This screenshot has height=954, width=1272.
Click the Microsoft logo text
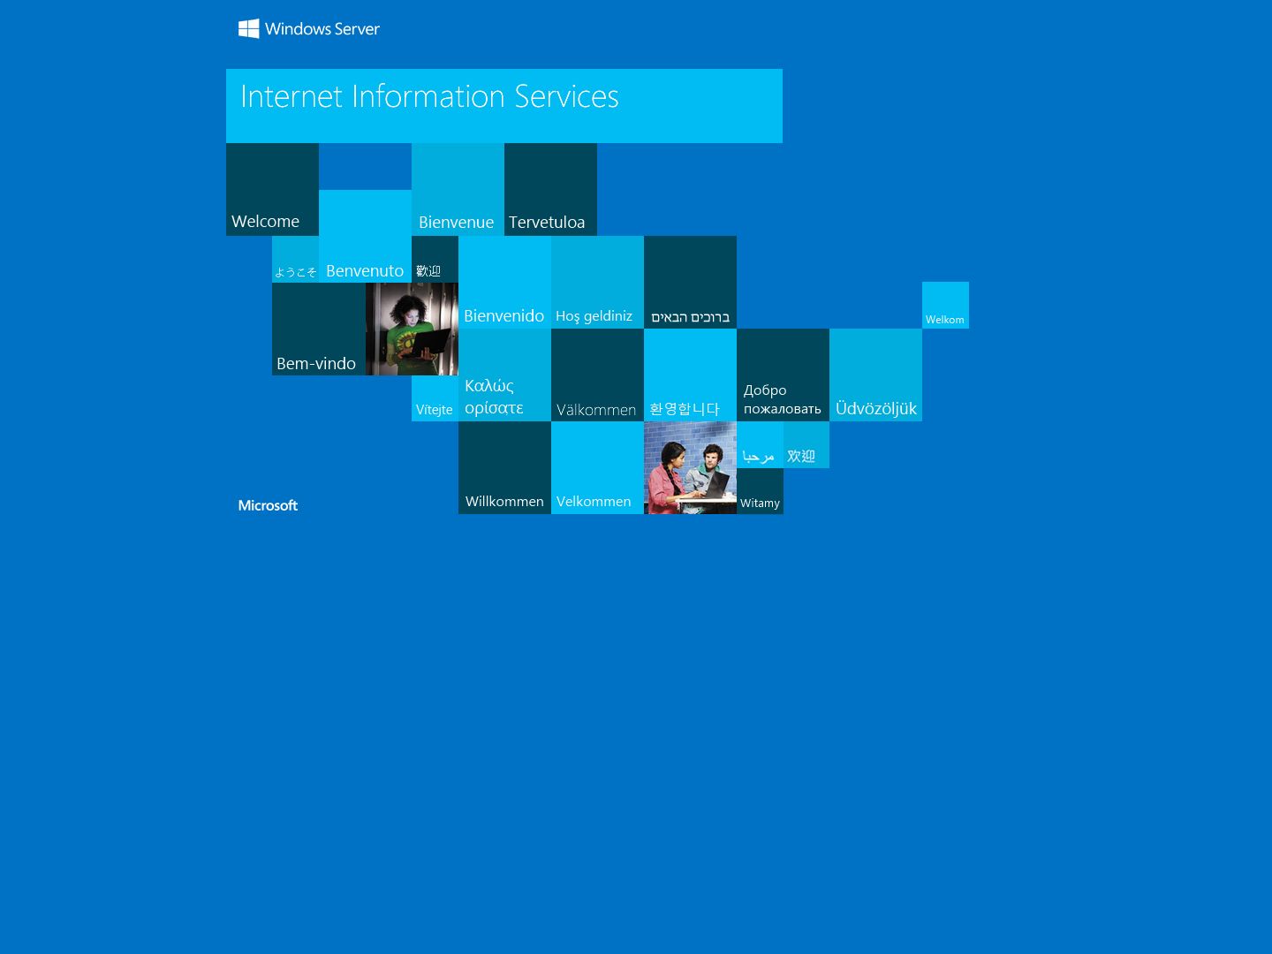pyautogui.click(x=268, y=505)
